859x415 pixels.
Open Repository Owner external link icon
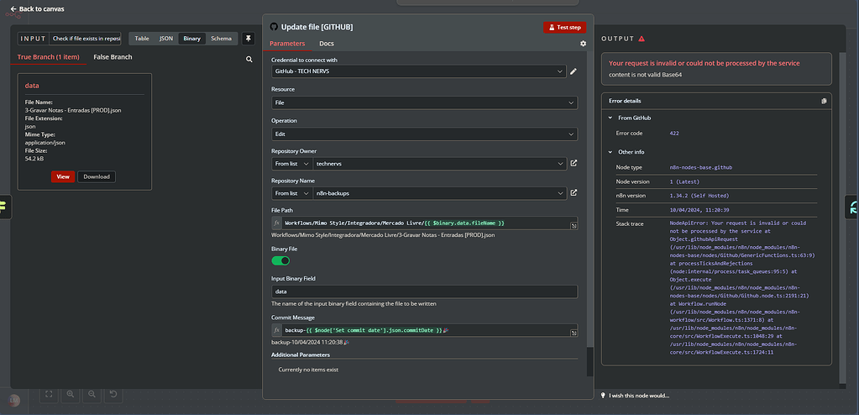(574, 163)
